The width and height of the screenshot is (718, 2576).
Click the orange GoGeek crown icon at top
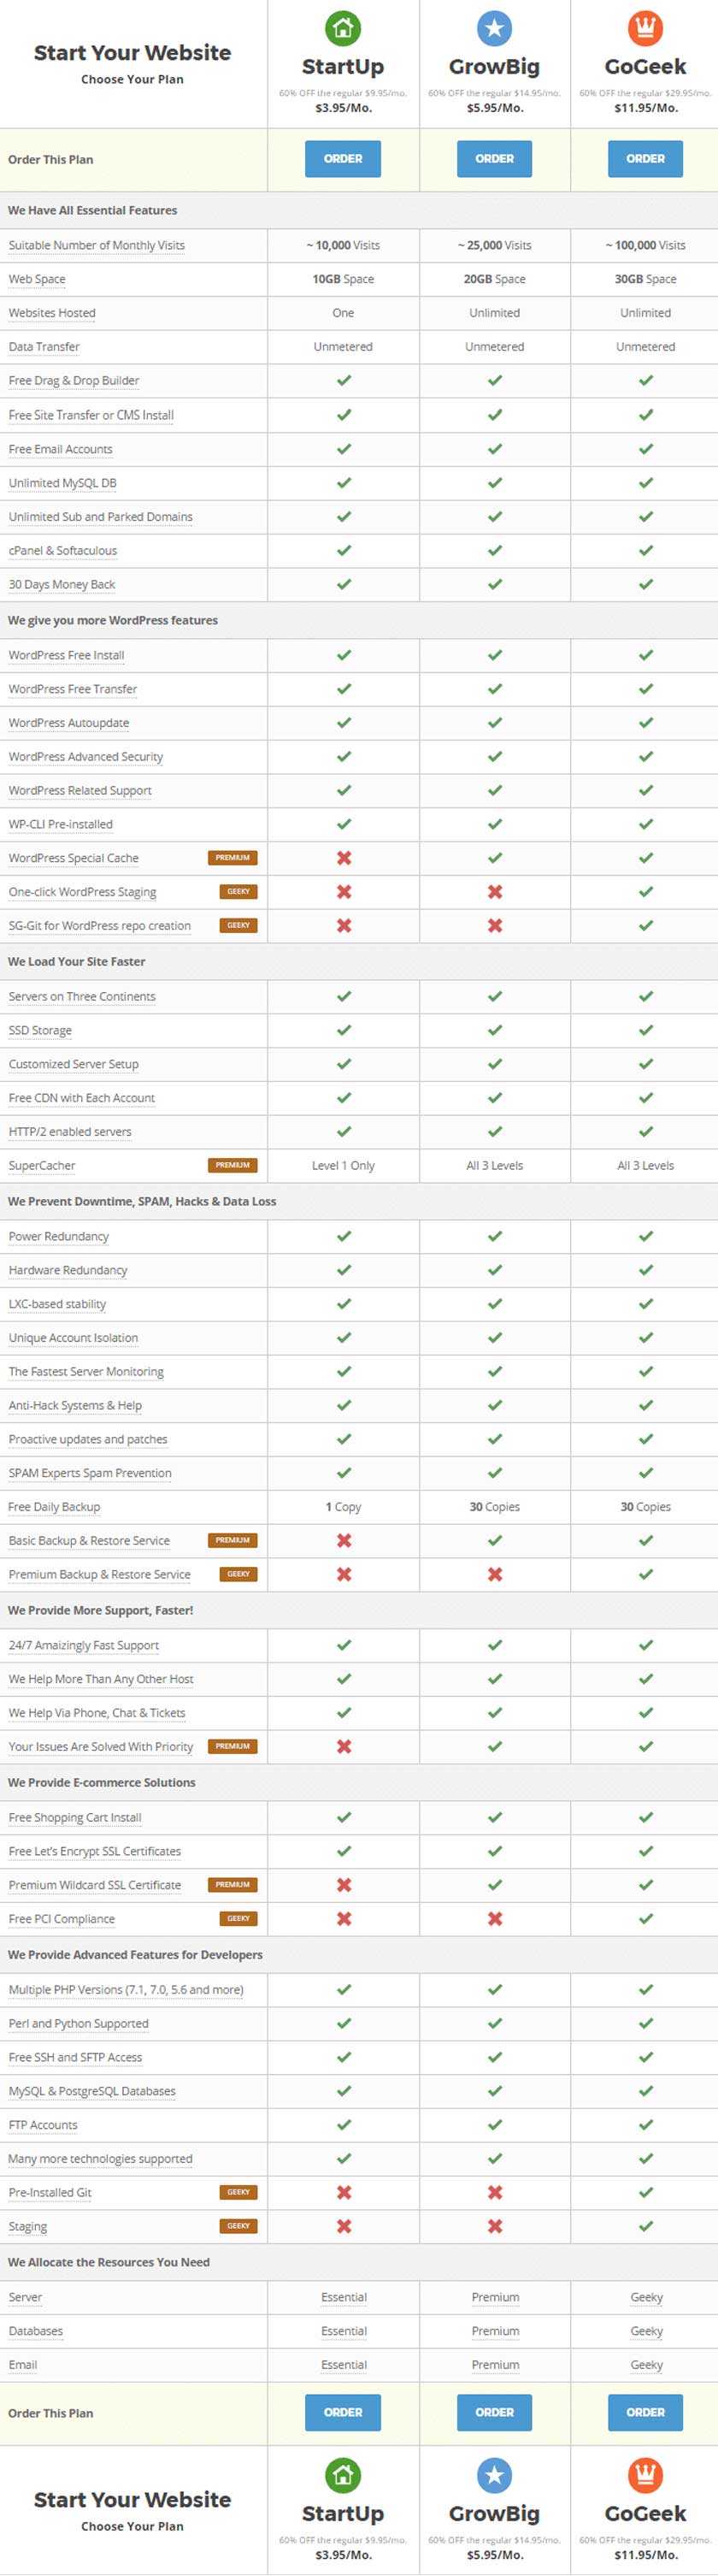645,28
